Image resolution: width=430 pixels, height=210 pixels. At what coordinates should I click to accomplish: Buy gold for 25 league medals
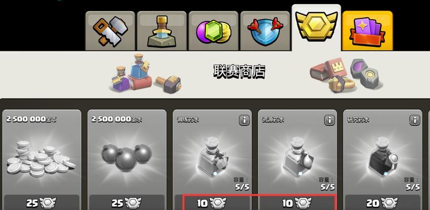click(x=41, y=203)
